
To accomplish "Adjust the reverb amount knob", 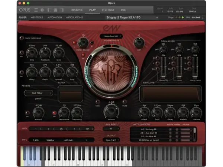I will [38, 113].
